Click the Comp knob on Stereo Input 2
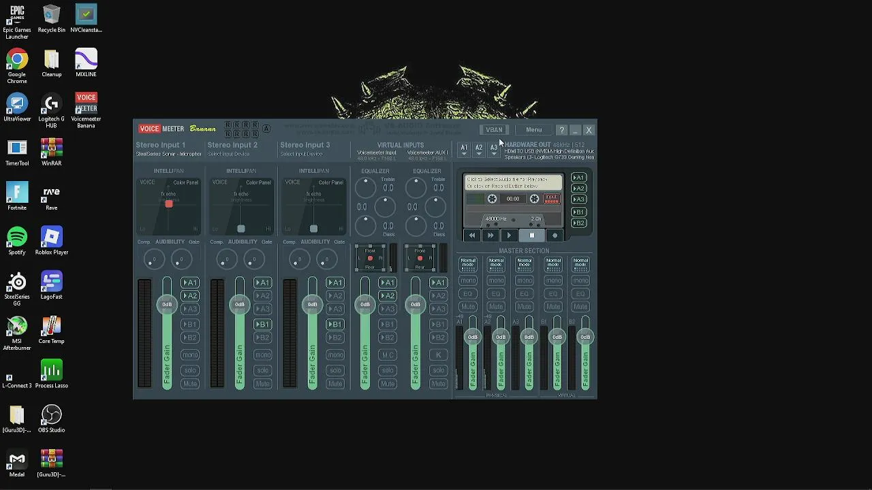Image resolution: width=872 pixels, height=490 pixels. click(226, 259)
